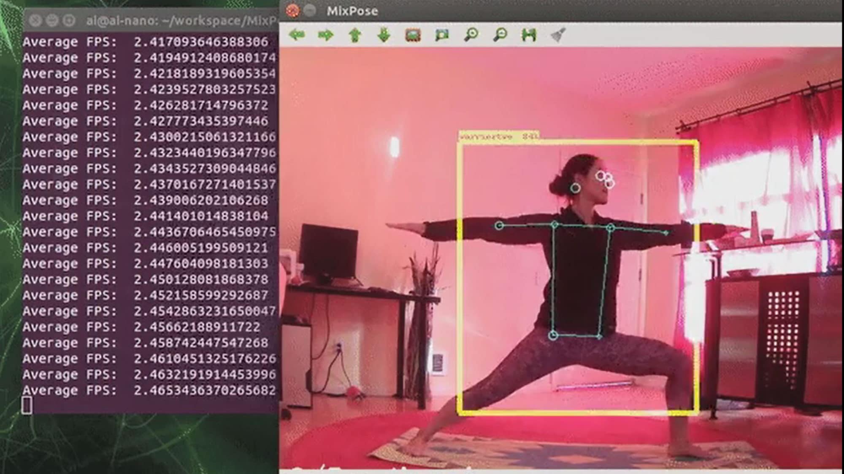This screenshot has width=844, height=474.
Task: Click the pan down arrow icon
Action: (x=382, y=35)
